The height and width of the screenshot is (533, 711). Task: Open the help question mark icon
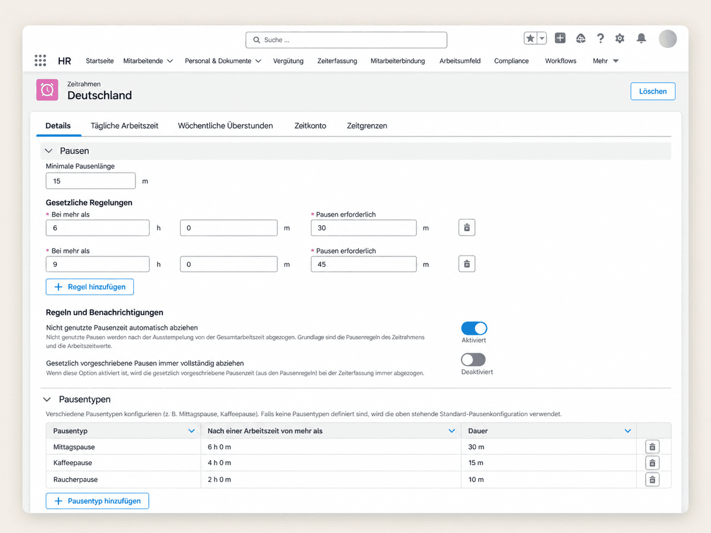[600, 38]
